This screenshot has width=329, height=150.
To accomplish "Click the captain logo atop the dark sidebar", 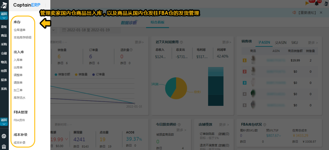I will tap(4, 6).
